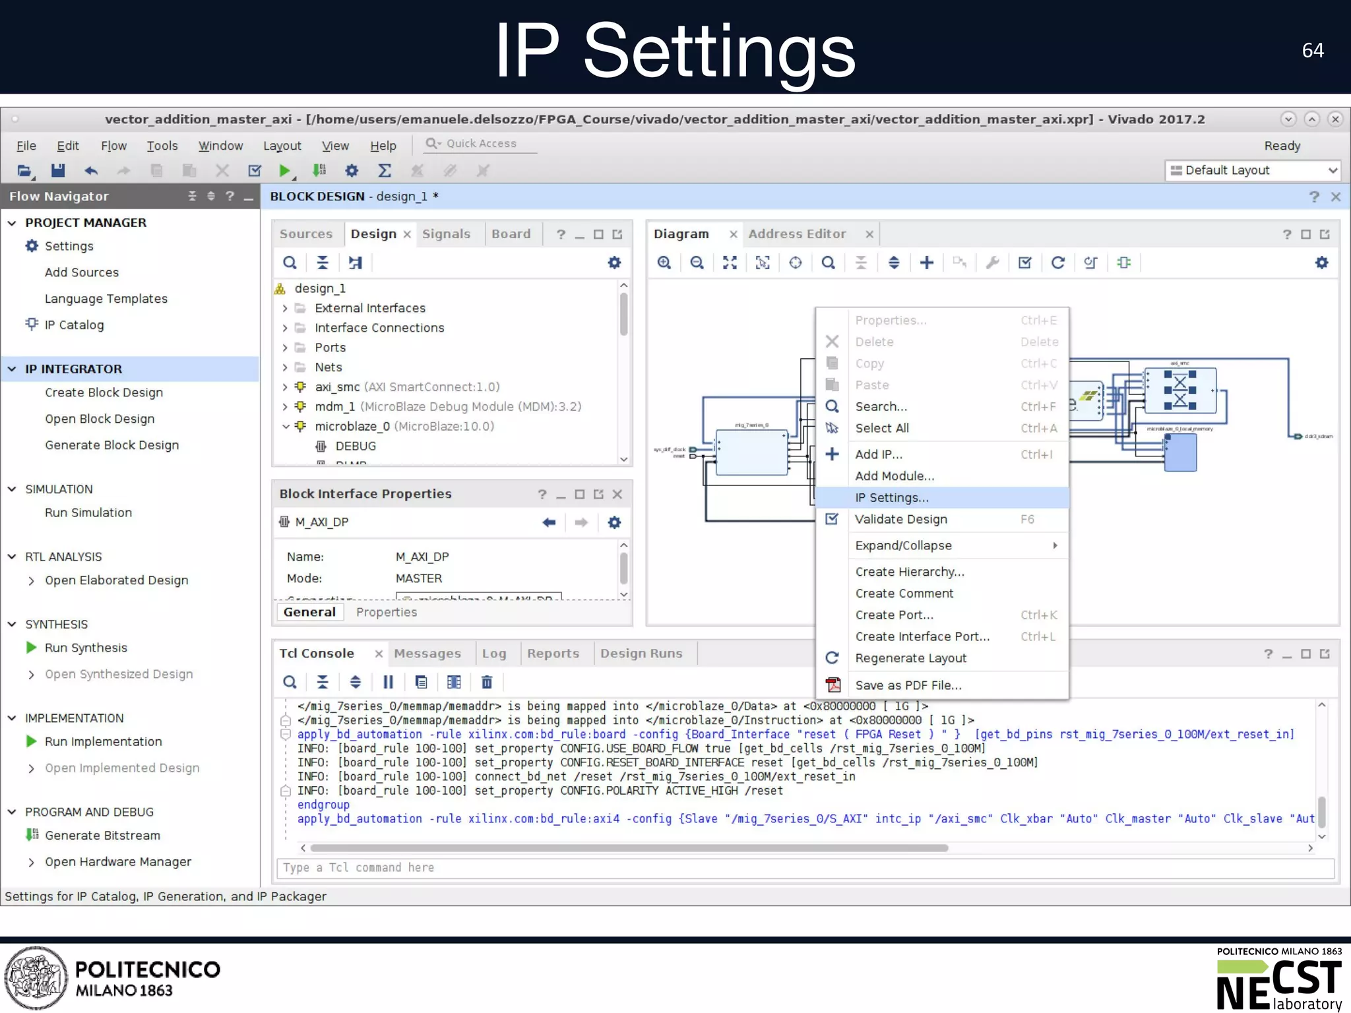Click the Open Project toolbar icon
This screenshot has width=1351, height=1013.
click(x=24, y=171)
